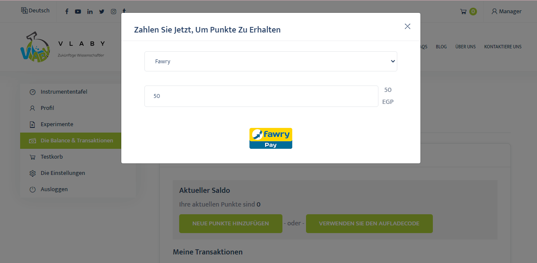This screenshot has width=537, height=263.
Task: Open the shopping cart icon
Action: 464,12
